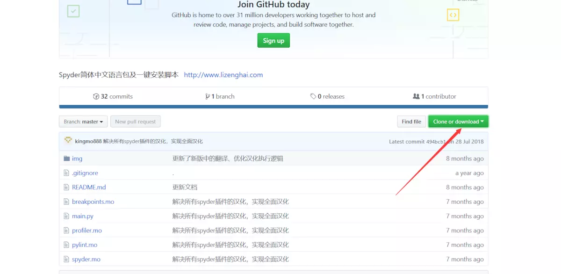The width and height of the screenshot is (561, 274).
Task: Open the commit message for README.md
Action: pyautogui.click(x=185, y=187)
